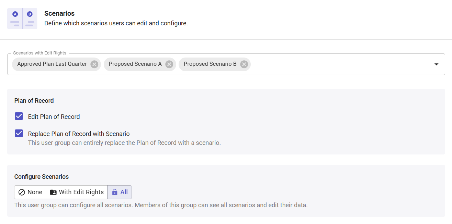The width and height of the screenshot is (452, 224).
Task: Remove the Approved Plan Last Quarter chip
Action: [x=94, y=64]
